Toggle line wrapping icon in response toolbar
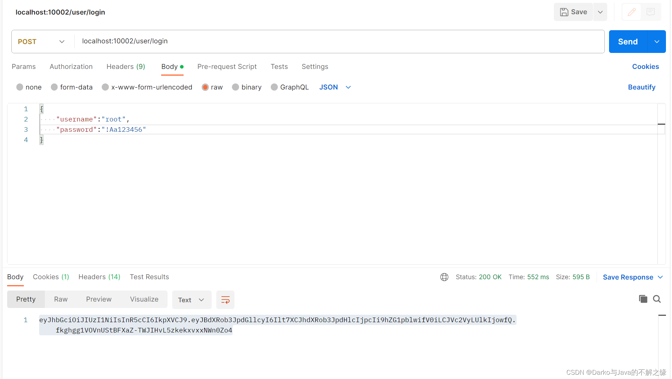672x379 pixels. click(225, 299)
